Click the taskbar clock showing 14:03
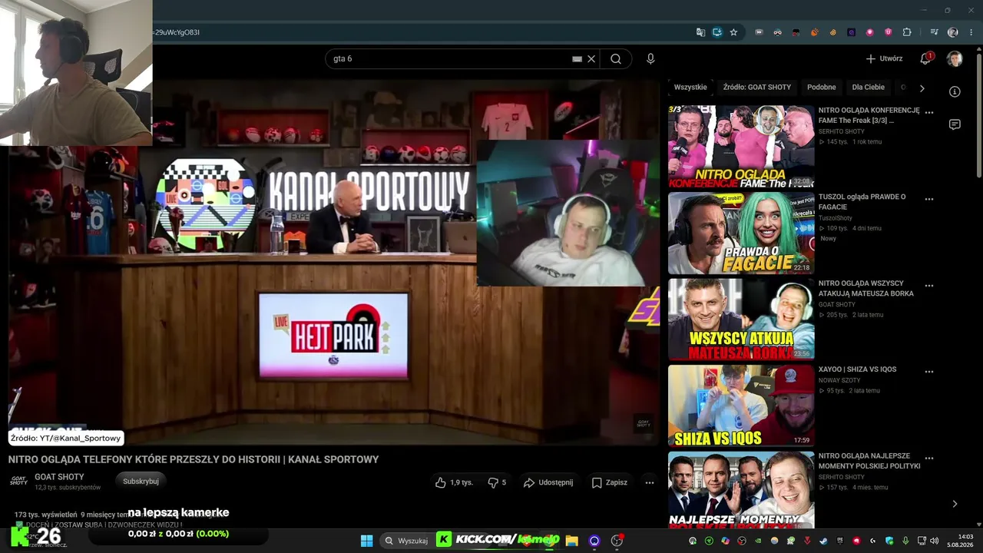The height and width of the screenshot is (553, 983). (960, 541)
